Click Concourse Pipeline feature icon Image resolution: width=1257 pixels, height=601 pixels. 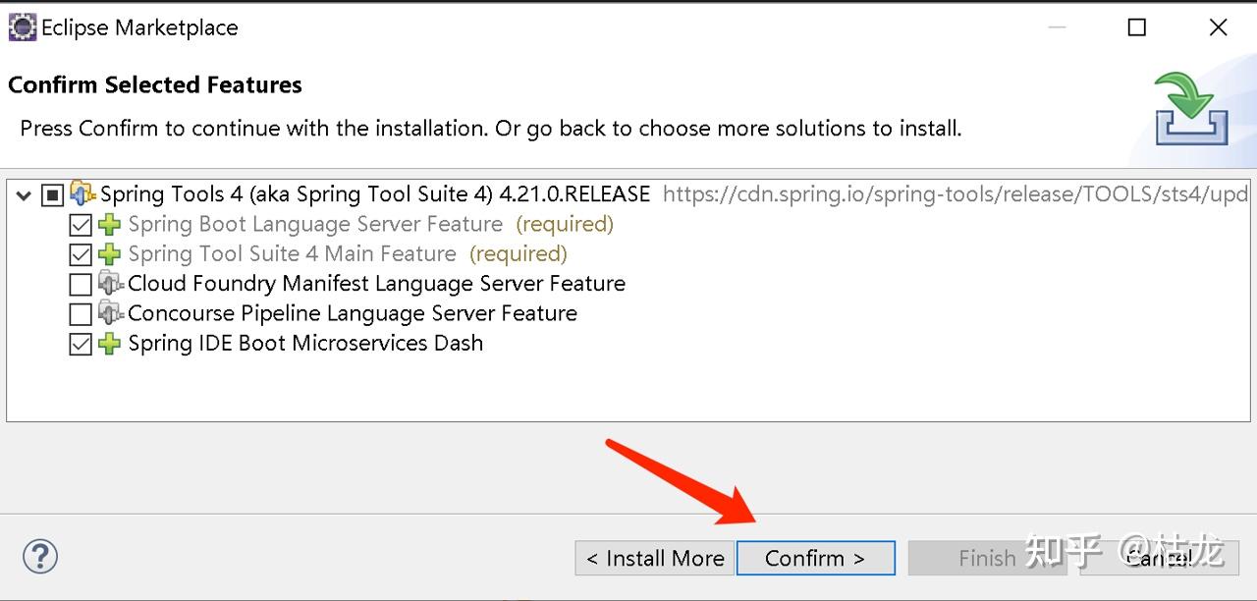click(x=110, y=313)
